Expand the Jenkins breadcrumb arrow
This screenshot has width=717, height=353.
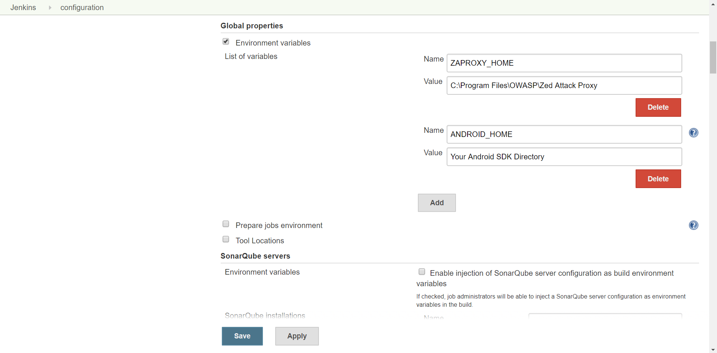50,7
